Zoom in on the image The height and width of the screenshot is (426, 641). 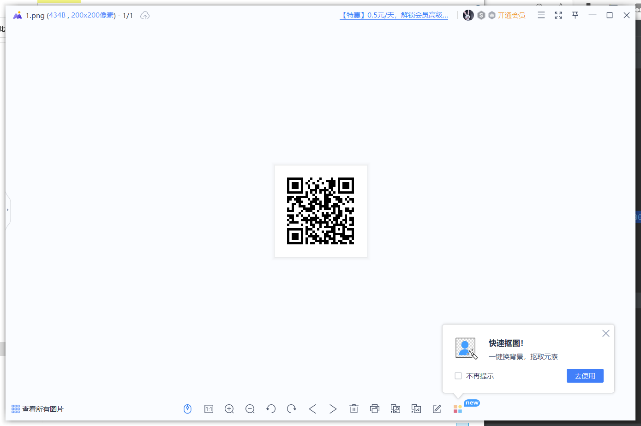click(x=229, y=408)
